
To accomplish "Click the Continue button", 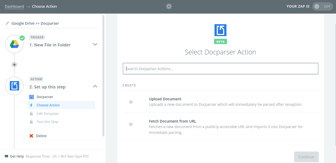I will pos(306,157).
